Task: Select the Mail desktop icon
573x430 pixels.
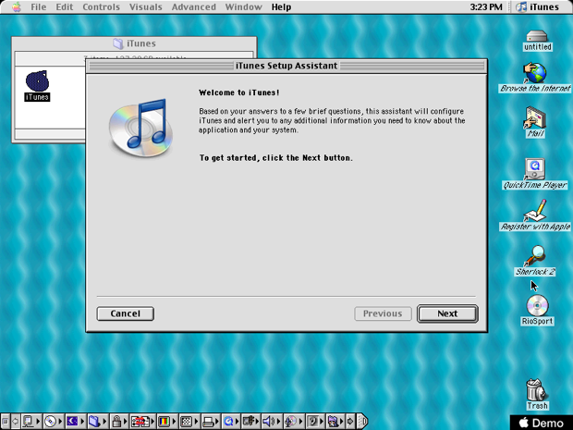Action: click(x=535, y=122)
